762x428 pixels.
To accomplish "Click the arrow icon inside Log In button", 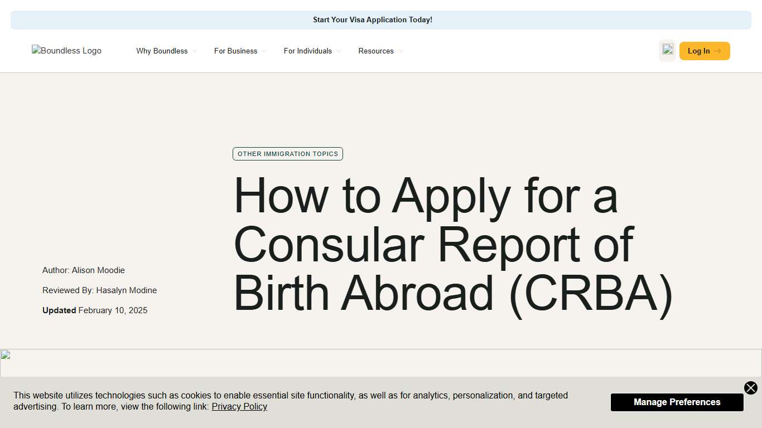I will click(x=718, y=51).
